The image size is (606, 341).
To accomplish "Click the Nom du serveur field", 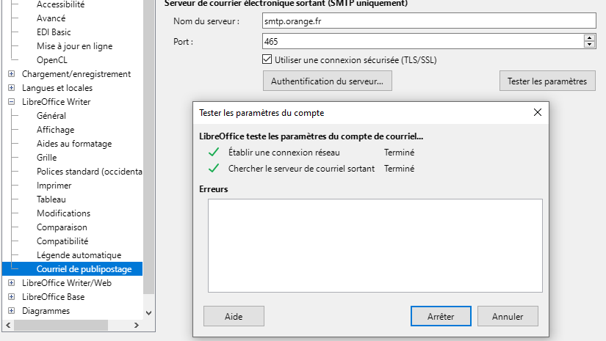I will 428,21.
